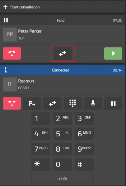End the connected Room01 call
Viewport: 126px width, 186px height.
click(x=12, y=104)
